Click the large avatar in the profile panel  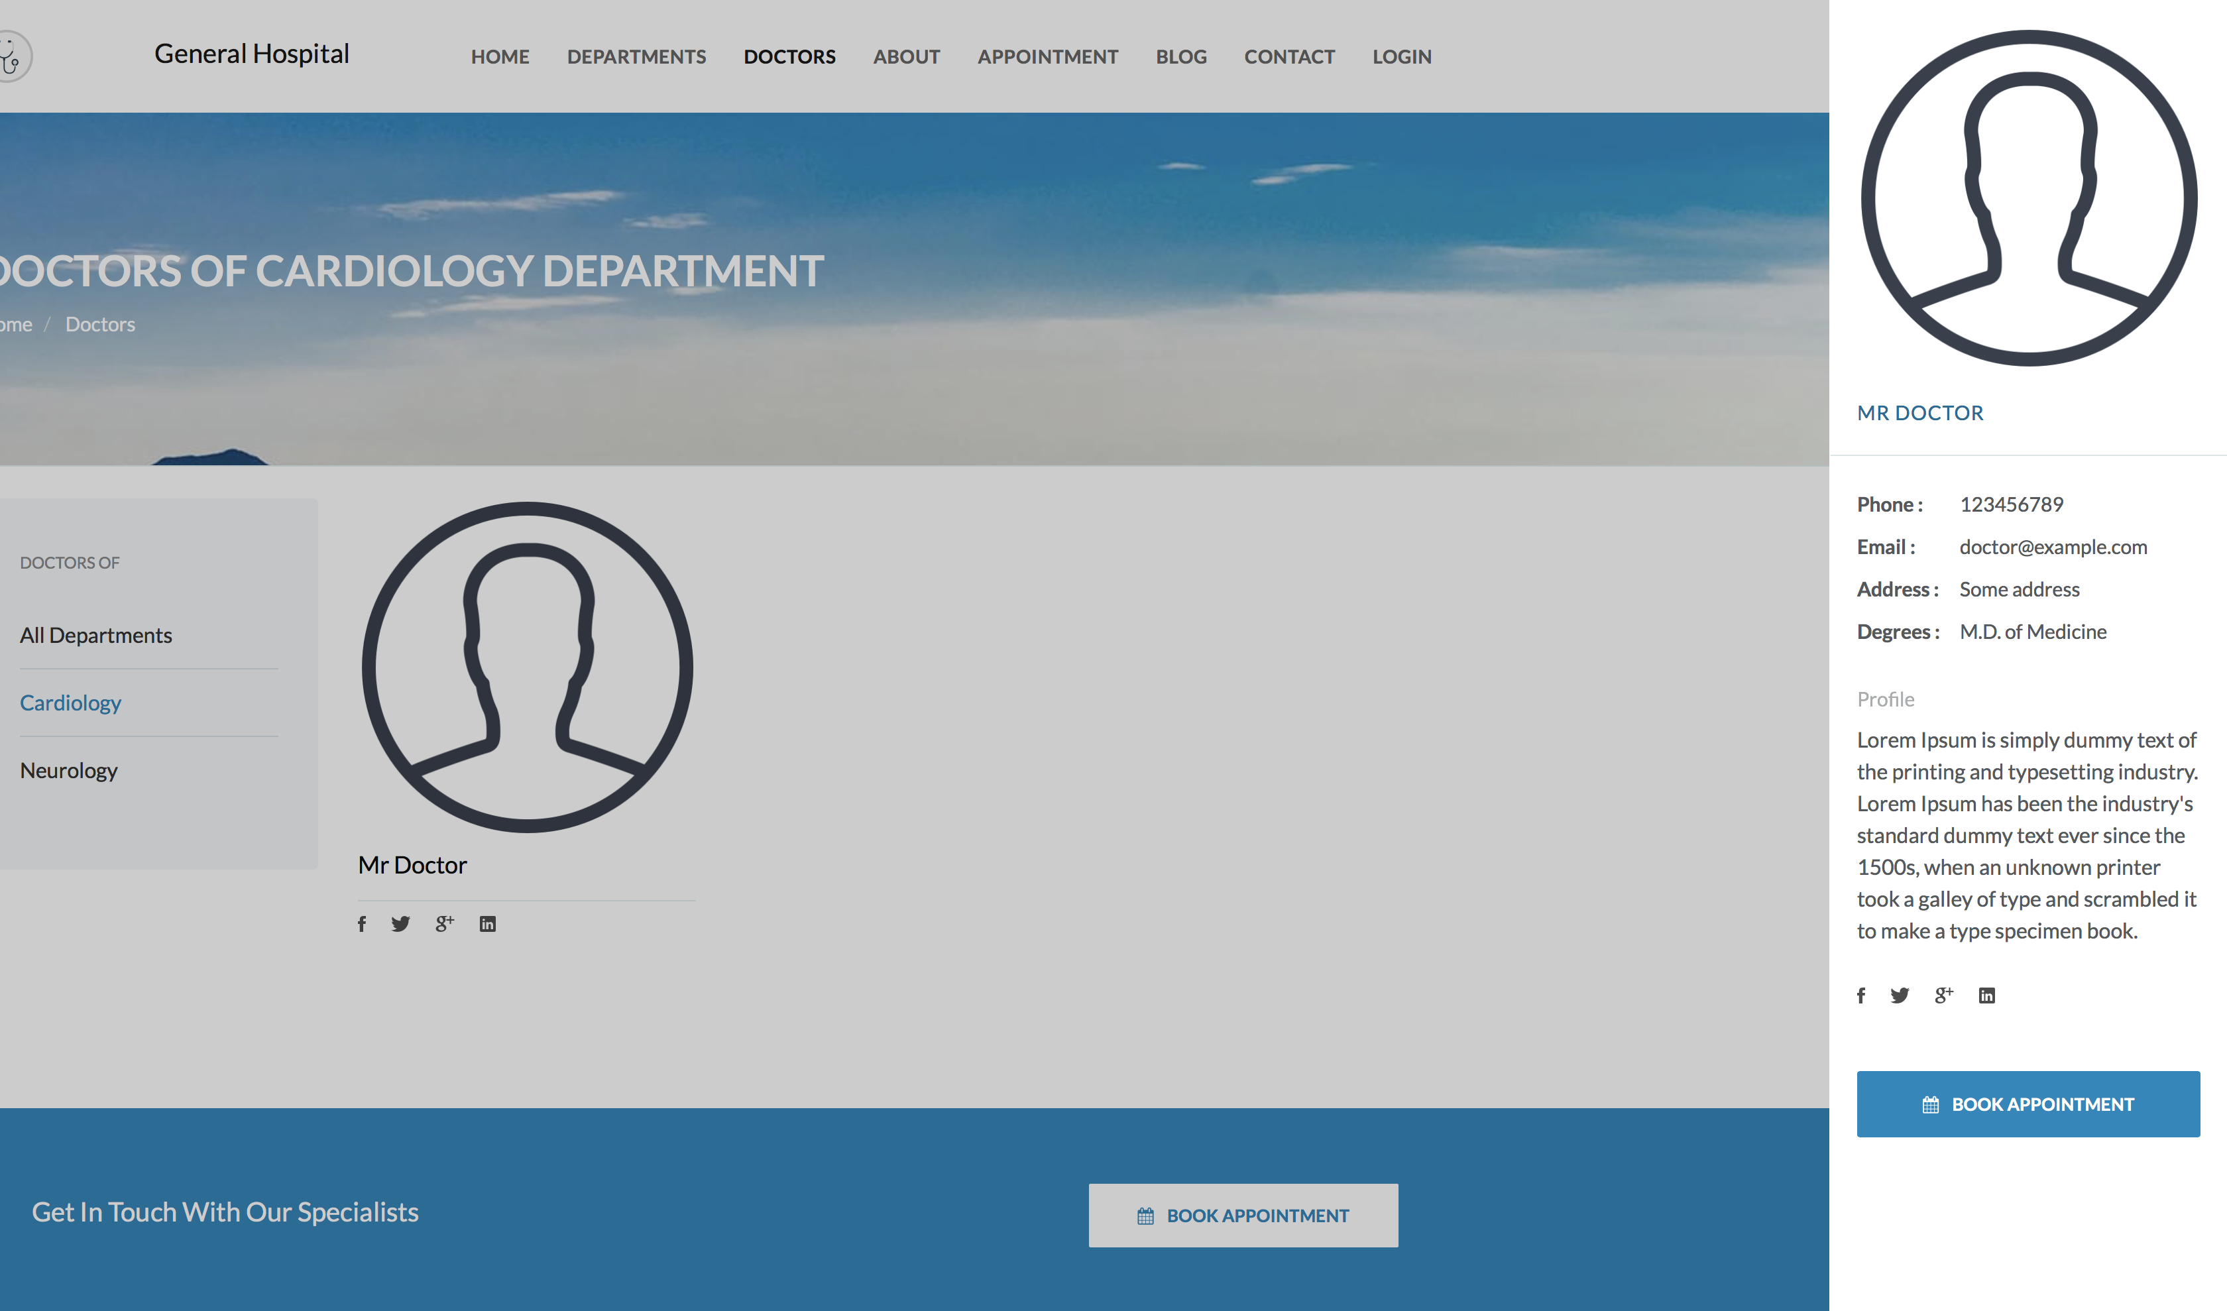point(2029,198)
